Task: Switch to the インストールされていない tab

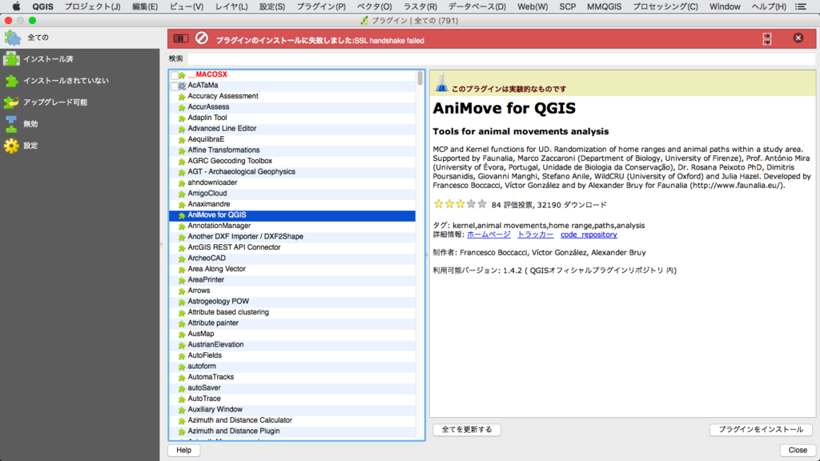Action: [79, 81]
